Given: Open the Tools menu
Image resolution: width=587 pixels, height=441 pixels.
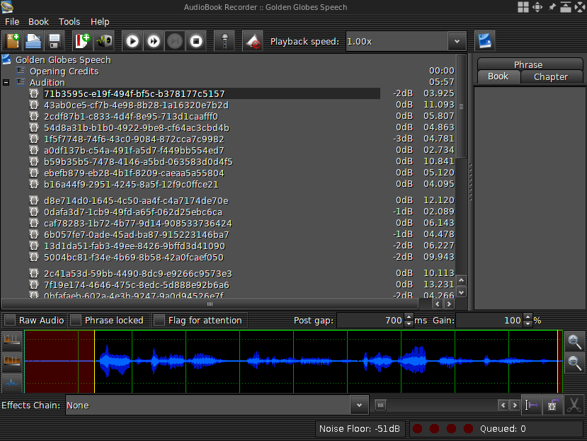Looking at the screenshot, I should (x=69, y=22).
